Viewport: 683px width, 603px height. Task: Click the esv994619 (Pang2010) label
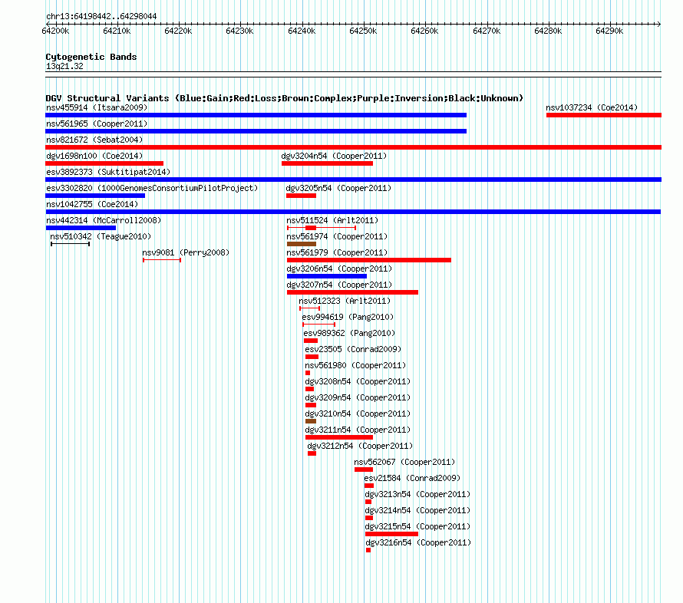click(x=348, y=317)
